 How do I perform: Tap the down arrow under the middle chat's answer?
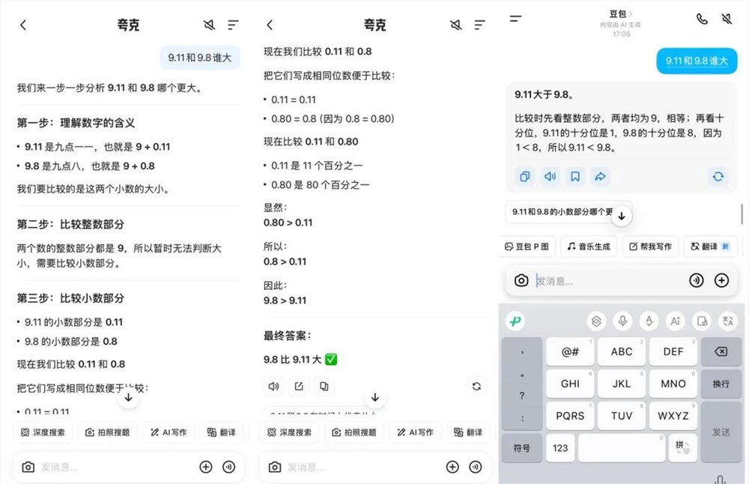[374, 398]
